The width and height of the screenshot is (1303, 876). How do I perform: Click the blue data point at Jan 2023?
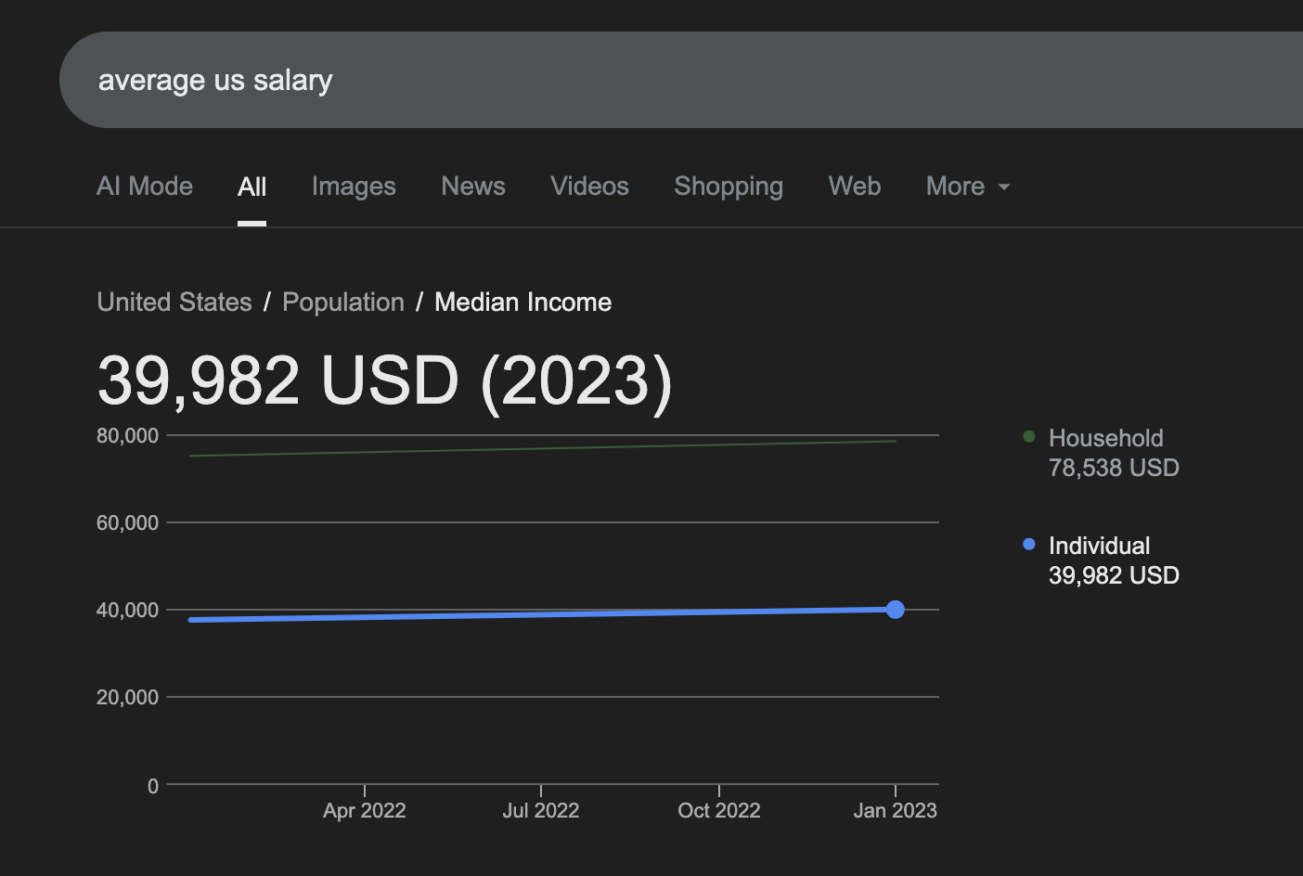click(x=895, y=609)
